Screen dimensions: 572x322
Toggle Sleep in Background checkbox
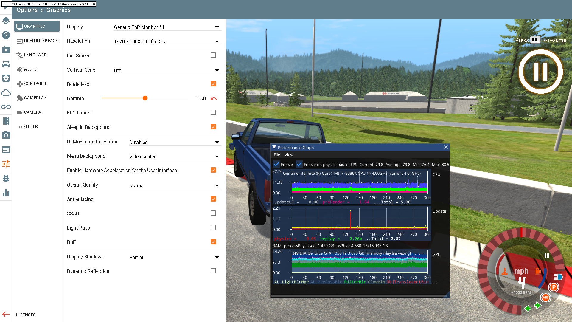213,127
